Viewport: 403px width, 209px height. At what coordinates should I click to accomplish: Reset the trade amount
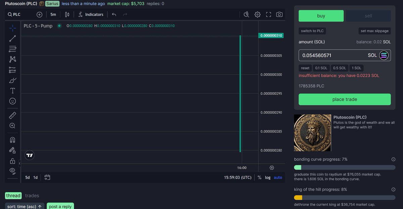pos(305,68)
